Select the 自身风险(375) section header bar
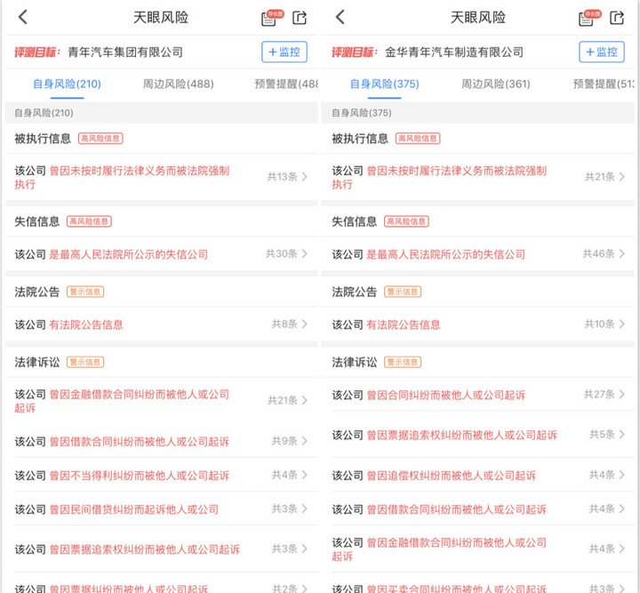 [x=478, y=113]
